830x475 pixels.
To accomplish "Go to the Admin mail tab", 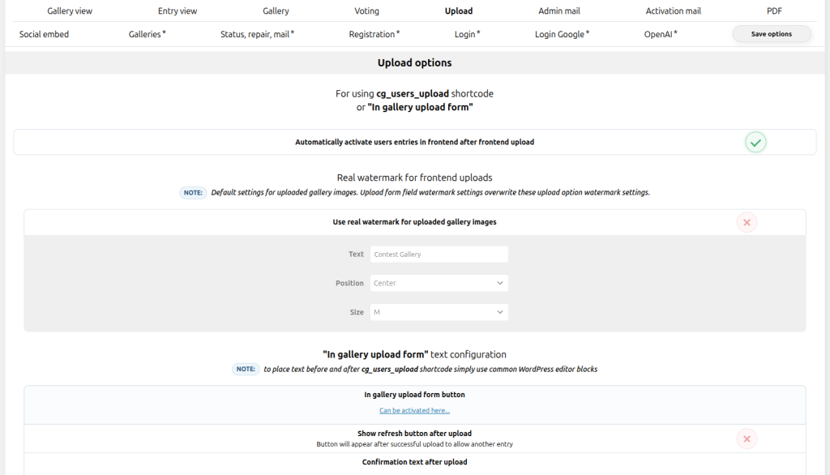I will pyautogui.click(x=559, y=11).
